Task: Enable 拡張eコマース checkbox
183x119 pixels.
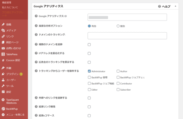Action: [x=89, y=116]
